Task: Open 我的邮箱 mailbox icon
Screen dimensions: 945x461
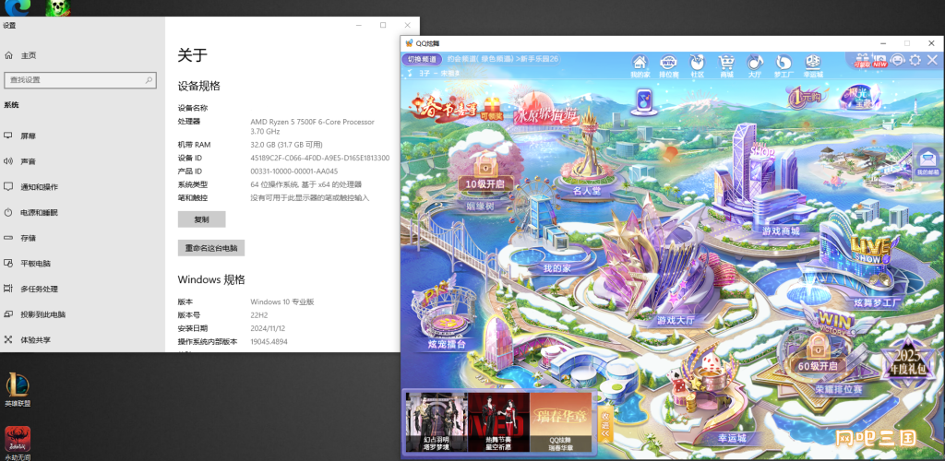Action: [928, 162]
